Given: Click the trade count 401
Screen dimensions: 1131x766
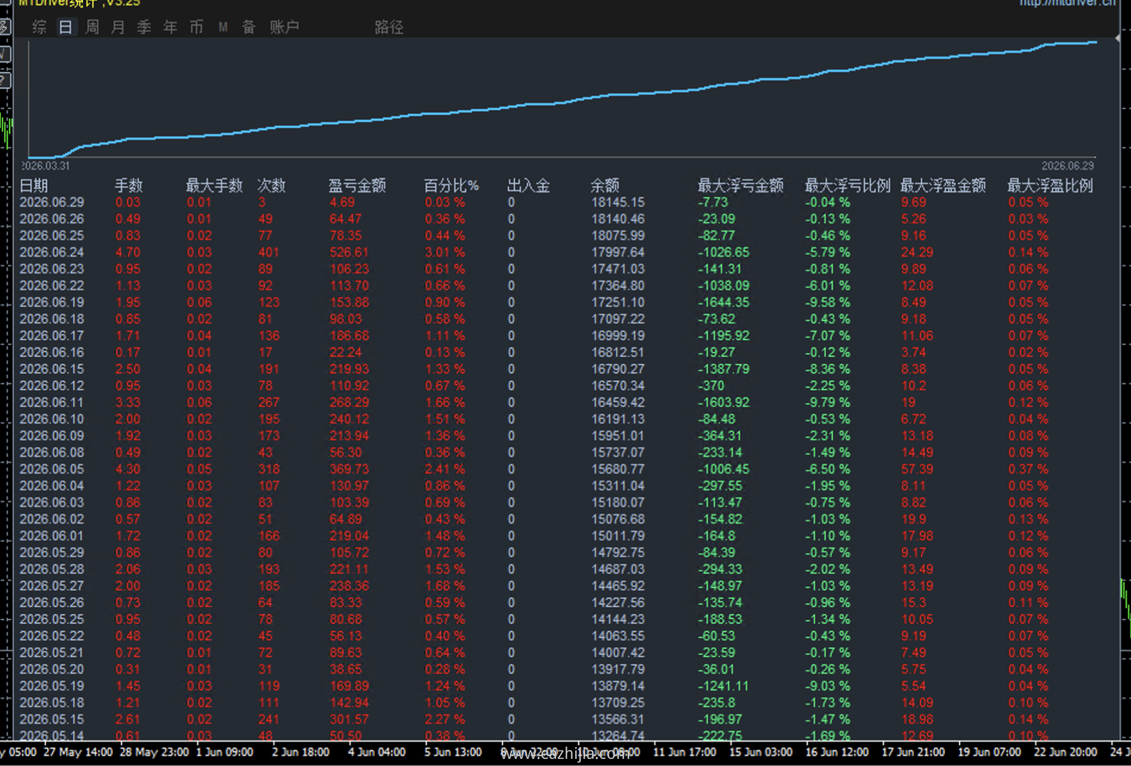Looking at the screenshot, I should point(269,252).
